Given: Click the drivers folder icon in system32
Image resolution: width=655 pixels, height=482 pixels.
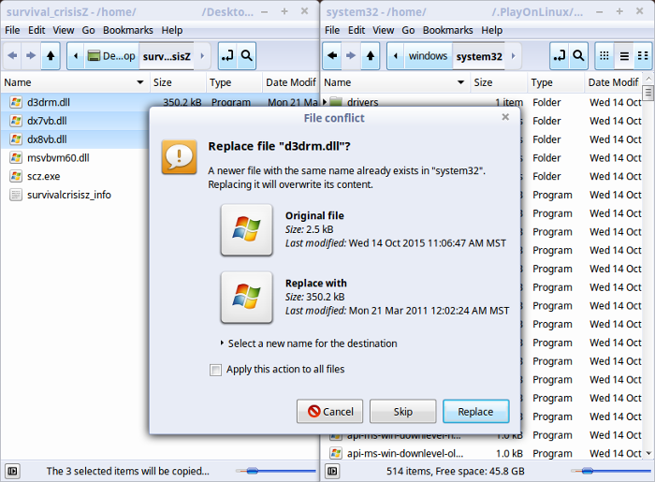Looking at the screenshot, I should pyautogui.click(x=336, y=102).
